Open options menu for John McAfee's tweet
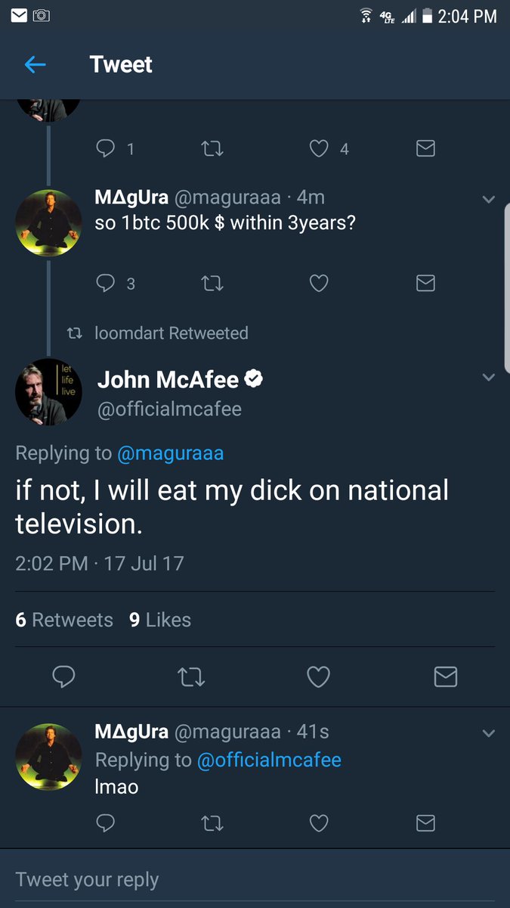 coord(489,377)
